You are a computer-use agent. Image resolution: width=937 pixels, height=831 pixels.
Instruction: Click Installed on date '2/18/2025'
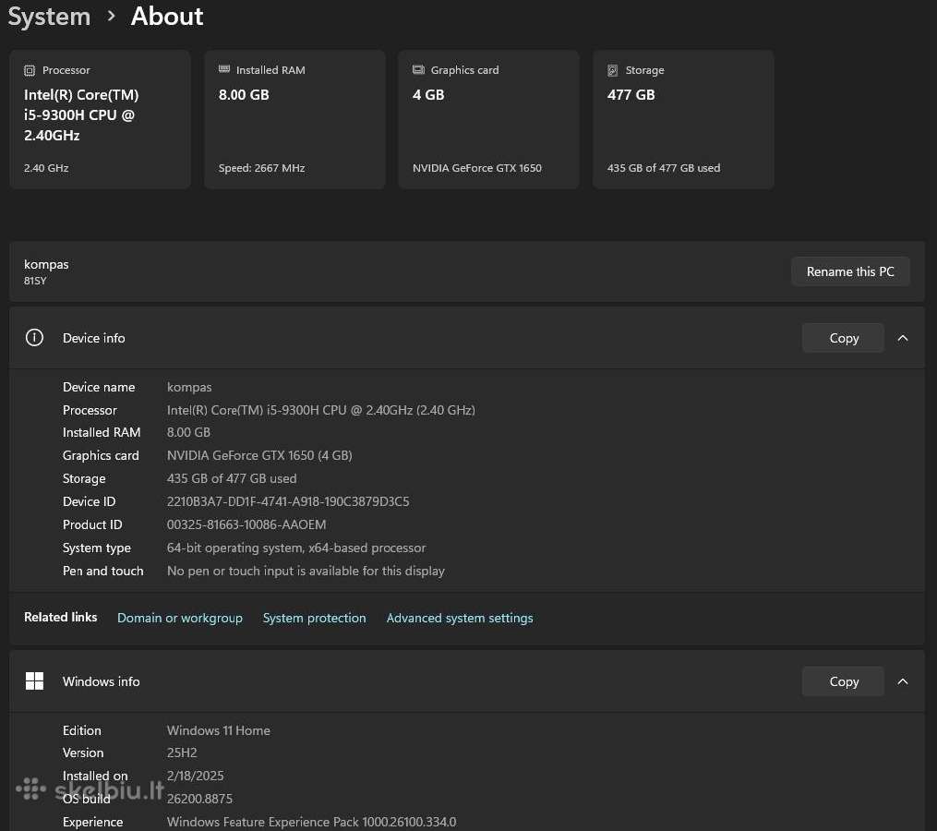point(196,776)
